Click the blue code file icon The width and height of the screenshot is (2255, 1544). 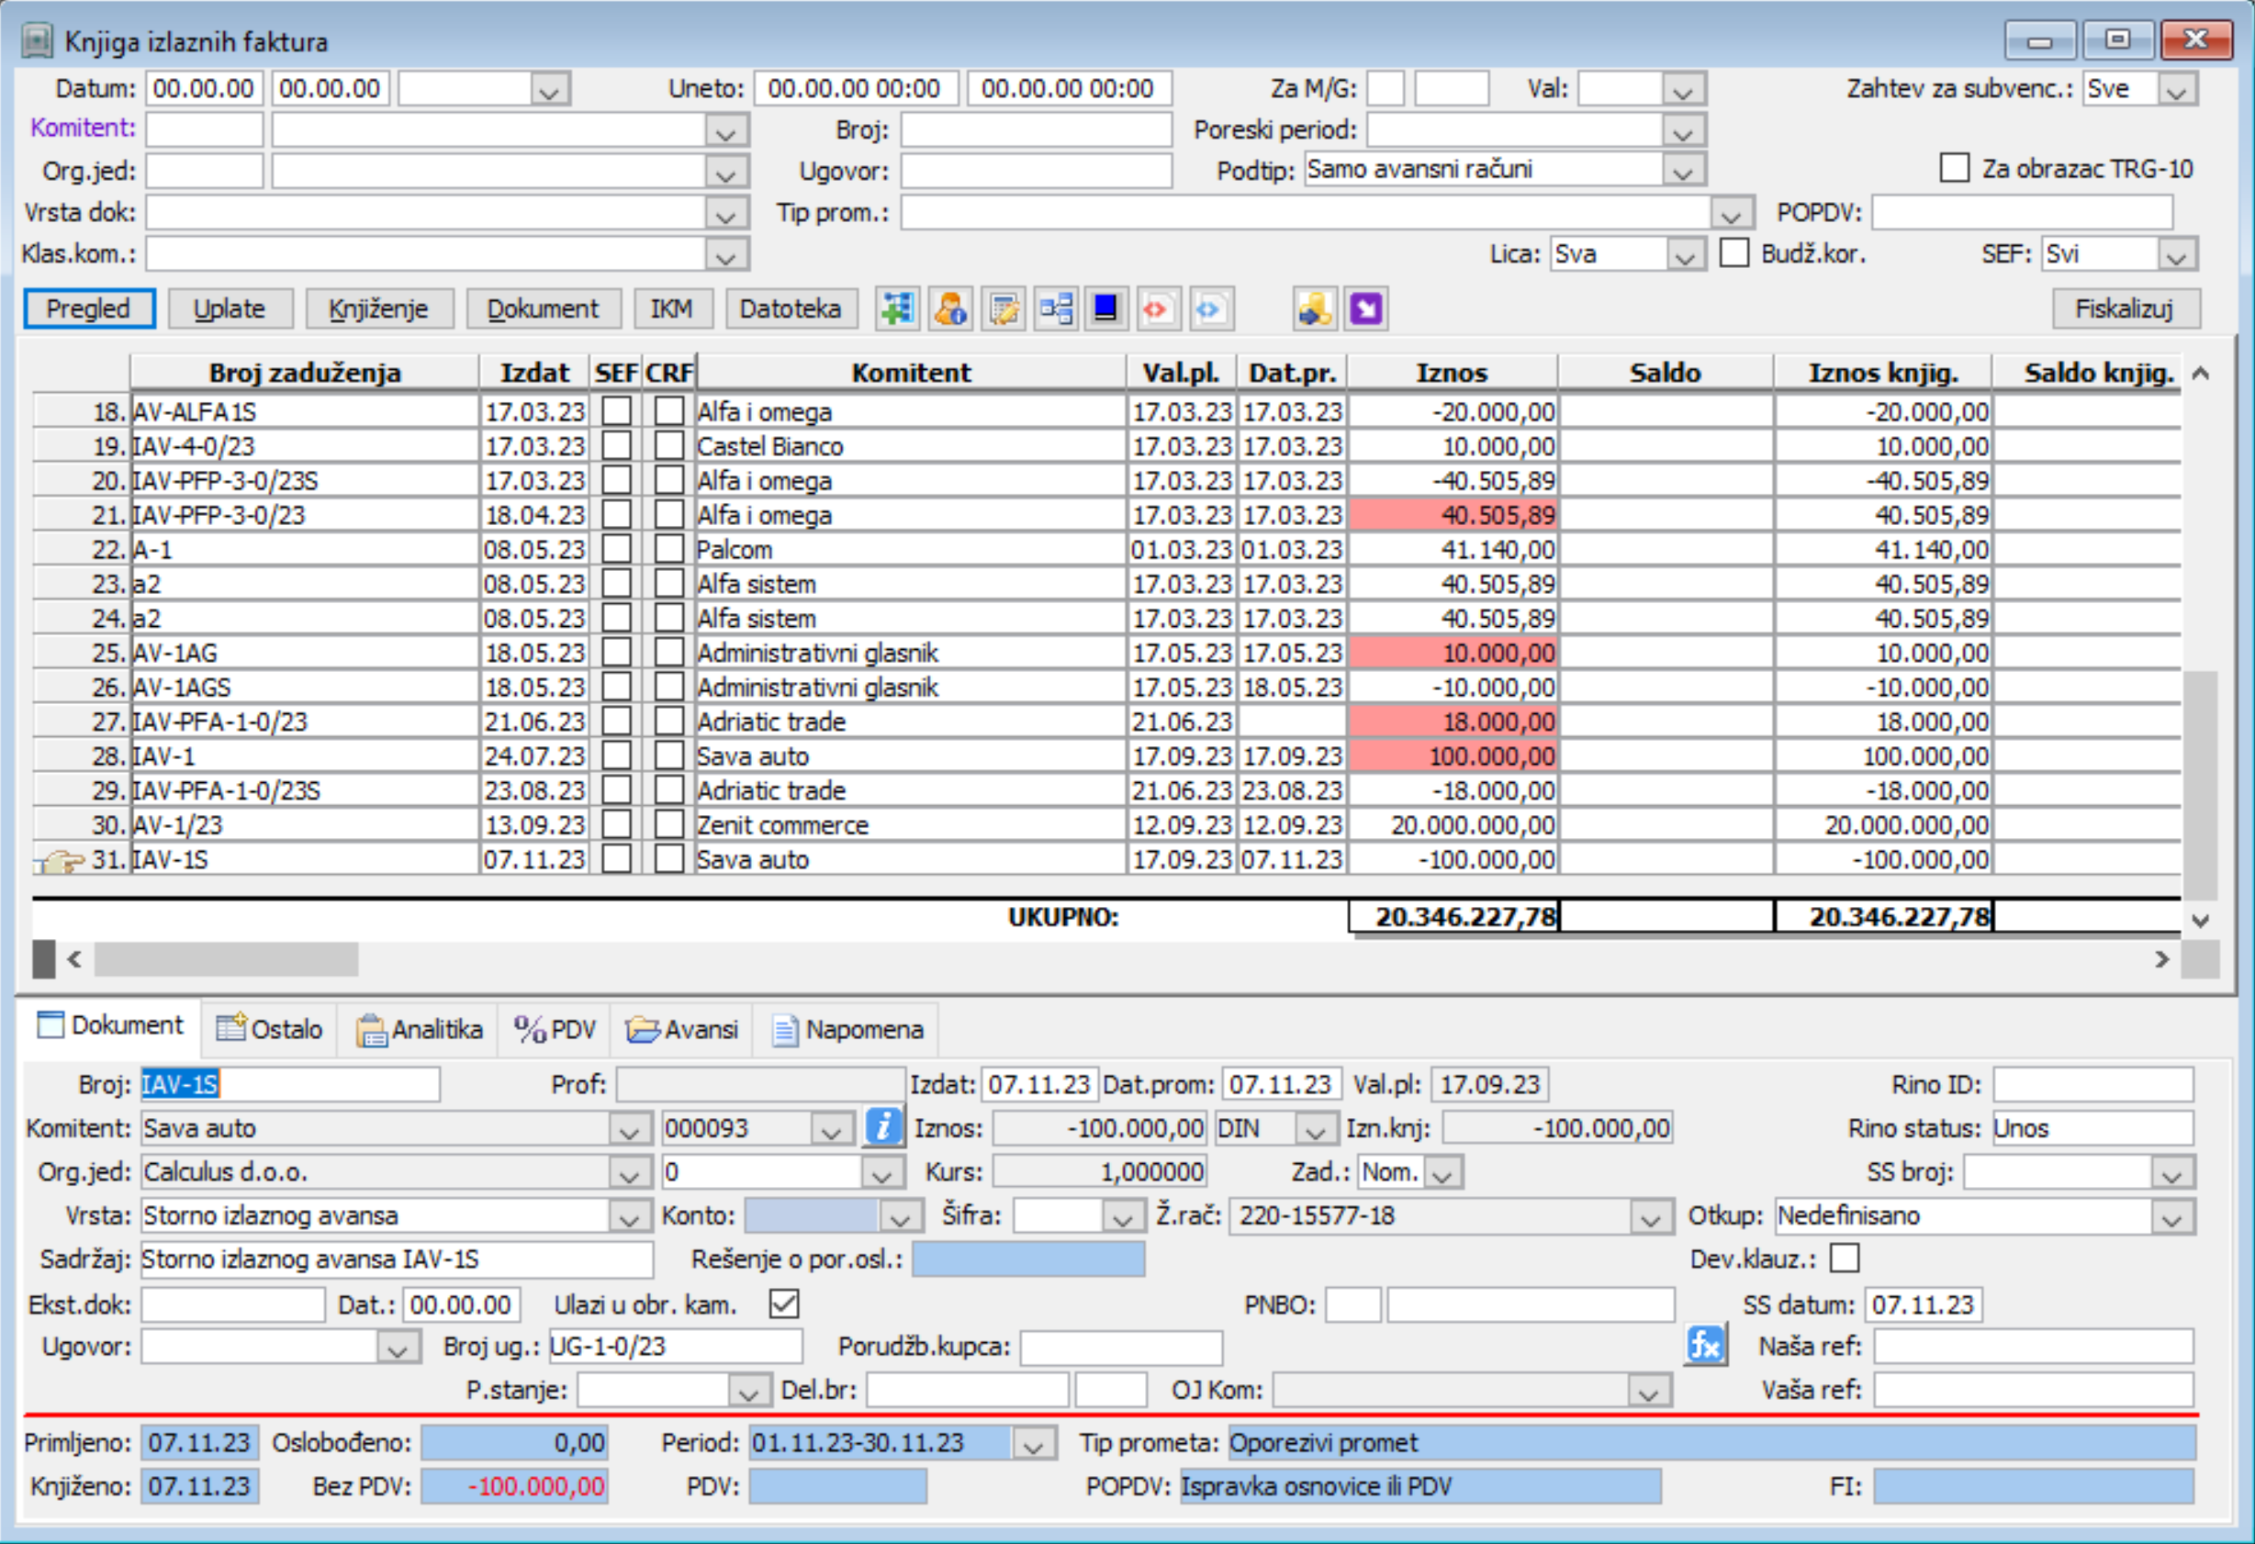tap(1210, 308)
